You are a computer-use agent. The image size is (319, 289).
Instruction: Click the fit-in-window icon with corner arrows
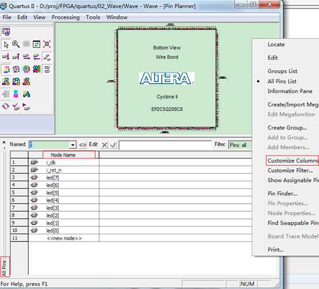click(47, 44)
